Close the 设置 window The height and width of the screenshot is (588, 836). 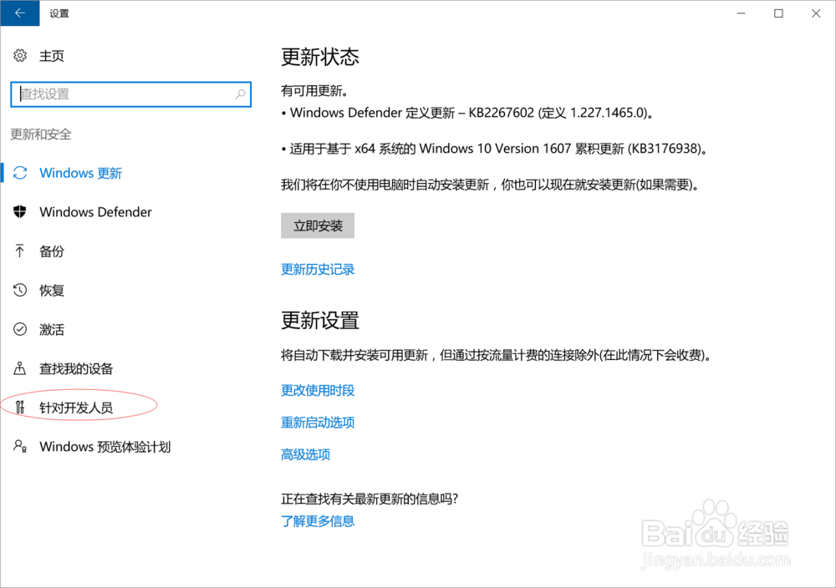tap(816, 13)
